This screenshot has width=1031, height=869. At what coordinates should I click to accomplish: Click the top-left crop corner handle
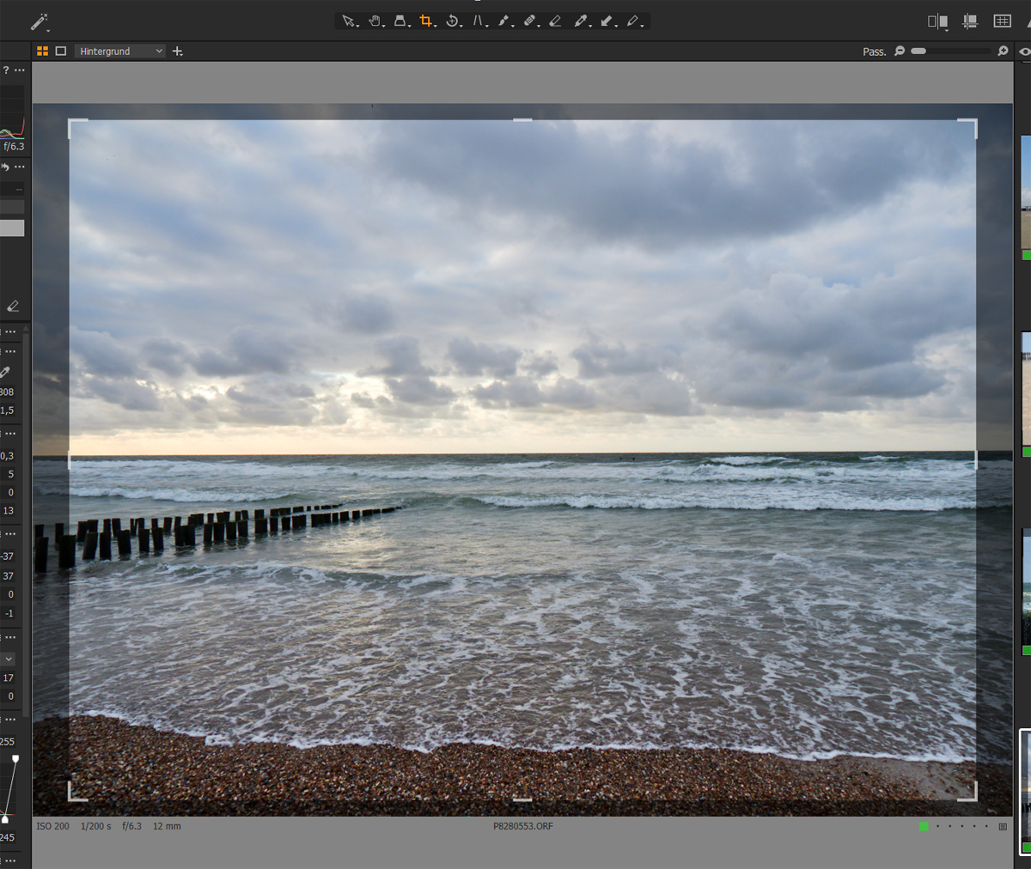(70, 122)
